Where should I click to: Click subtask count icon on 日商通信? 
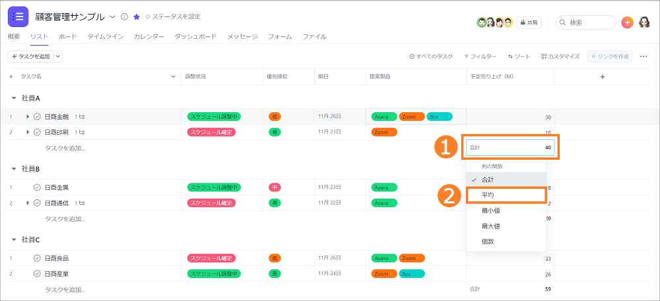click(x=80, y=203)
